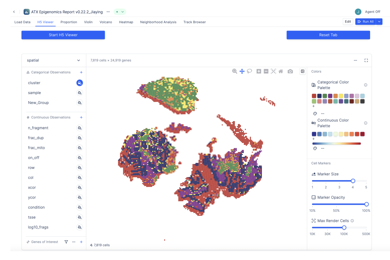Switch to the Heatmap tab
Image resolution: width=390 pixels, height=260 pixels.
[x=126, y=22]
